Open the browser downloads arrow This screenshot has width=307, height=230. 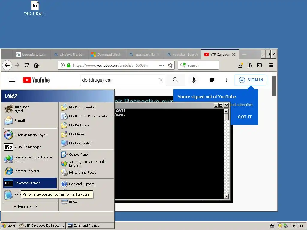[240, 65]
